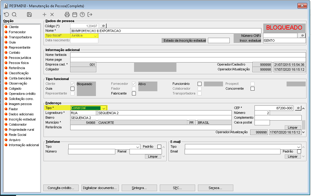
Task: Add a new record with plus icon
Action: coord(44,14)
